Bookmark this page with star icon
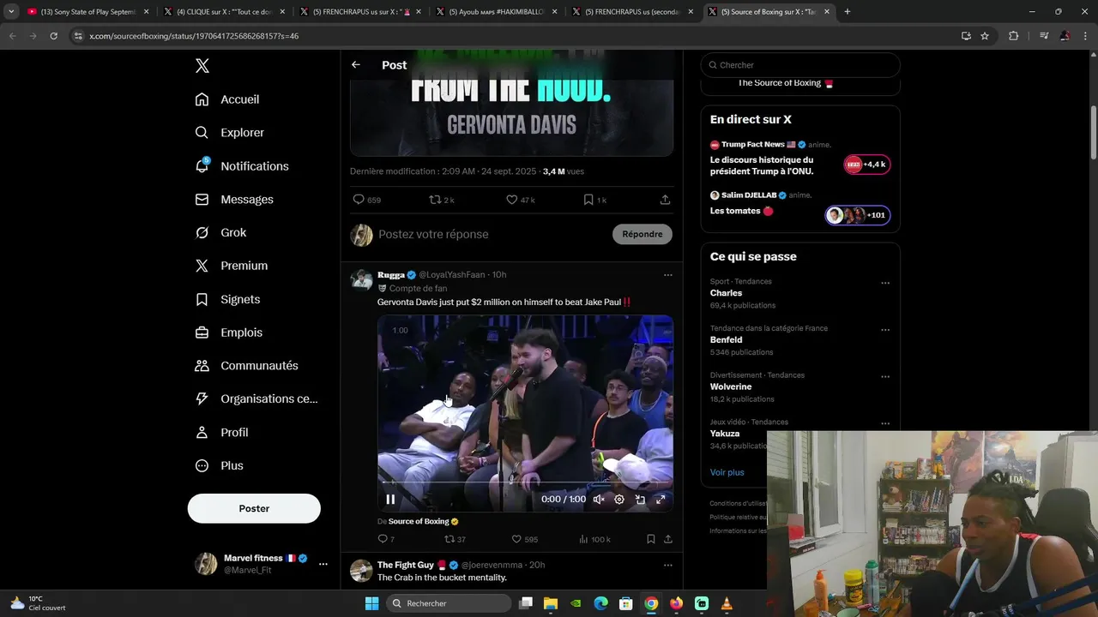 point(985,36)
